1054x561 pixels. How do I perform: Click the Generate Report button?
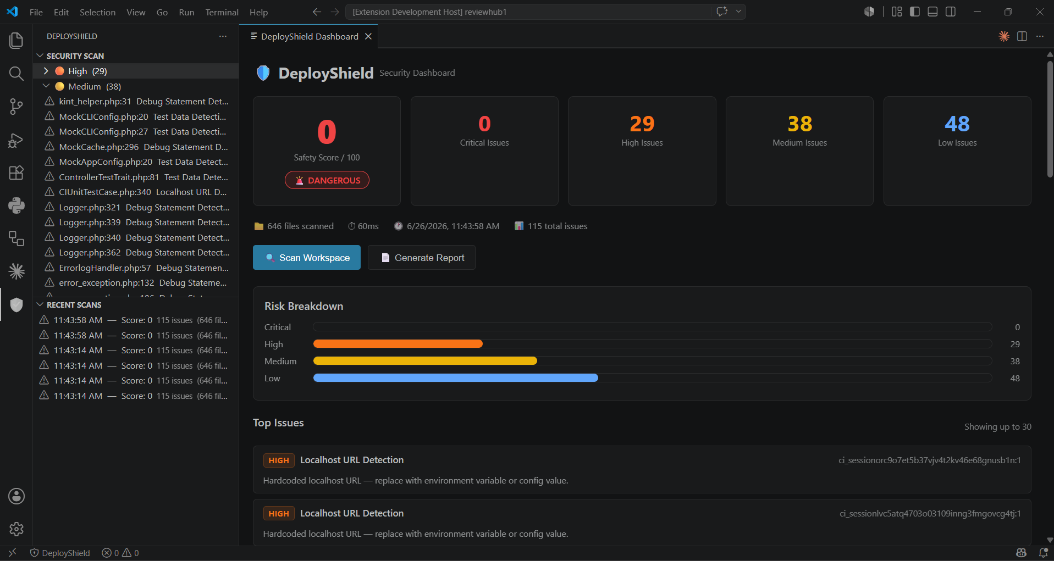(422, 258)
